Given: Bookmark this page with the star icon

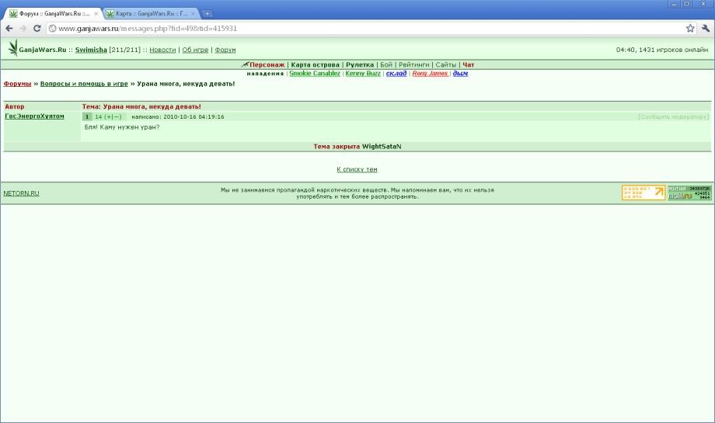Looking at the screenshot, I should pyautogui.click(x=690, y=28).
